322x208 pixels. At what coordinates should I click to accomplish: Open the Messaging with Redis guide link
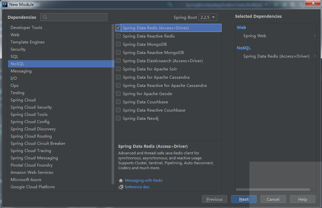144,180
